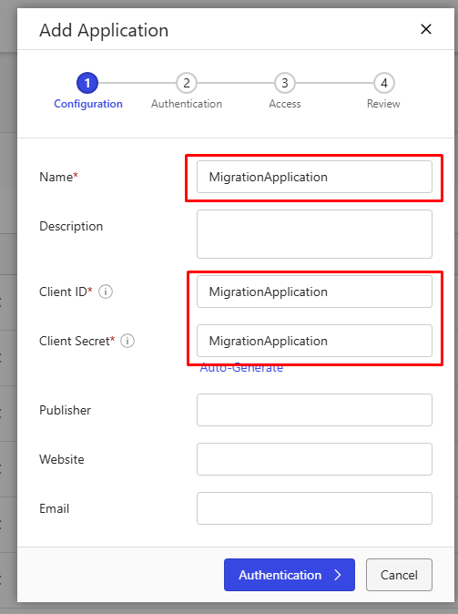Image resolution: width=458 pixels, height=614 pixels.
Task: Focus the Client ID input field
Action: (314, 292)
